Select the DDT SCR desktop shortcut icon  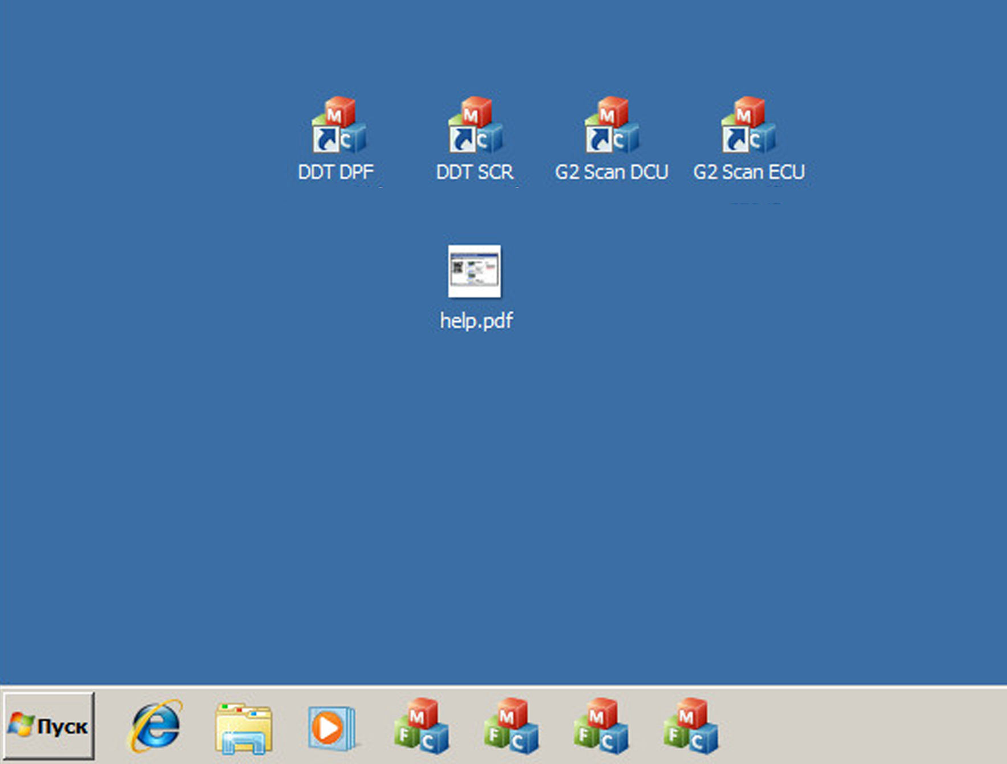coord(475,126)
